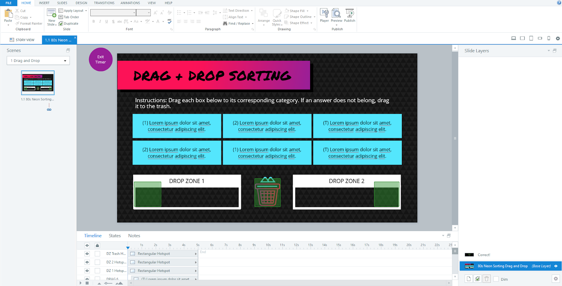Switch to mobile phone portrait view
Image resolution: width=562 pixels, height=286 pixels.
[x=549, y=38]
